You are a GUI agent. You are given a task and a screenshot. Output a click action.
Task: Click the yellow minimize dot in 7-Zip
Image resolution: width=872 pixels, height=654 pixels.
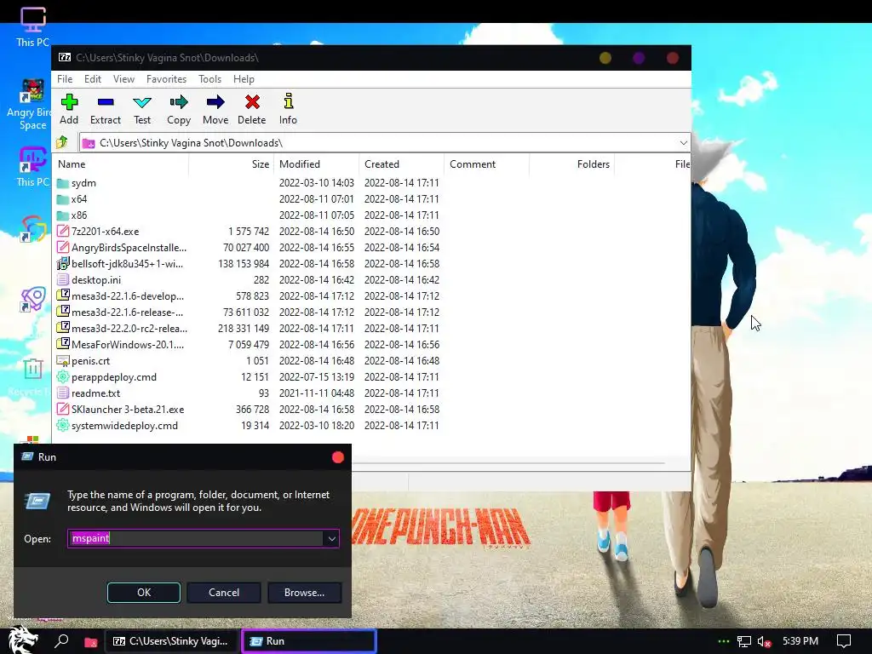pos(605,58)
